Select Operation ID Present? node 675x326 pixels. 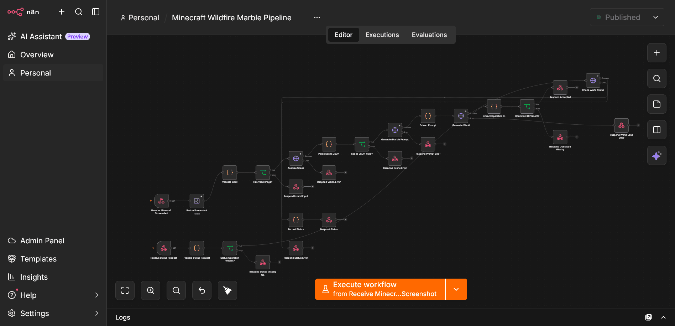(x=527, y=107)
